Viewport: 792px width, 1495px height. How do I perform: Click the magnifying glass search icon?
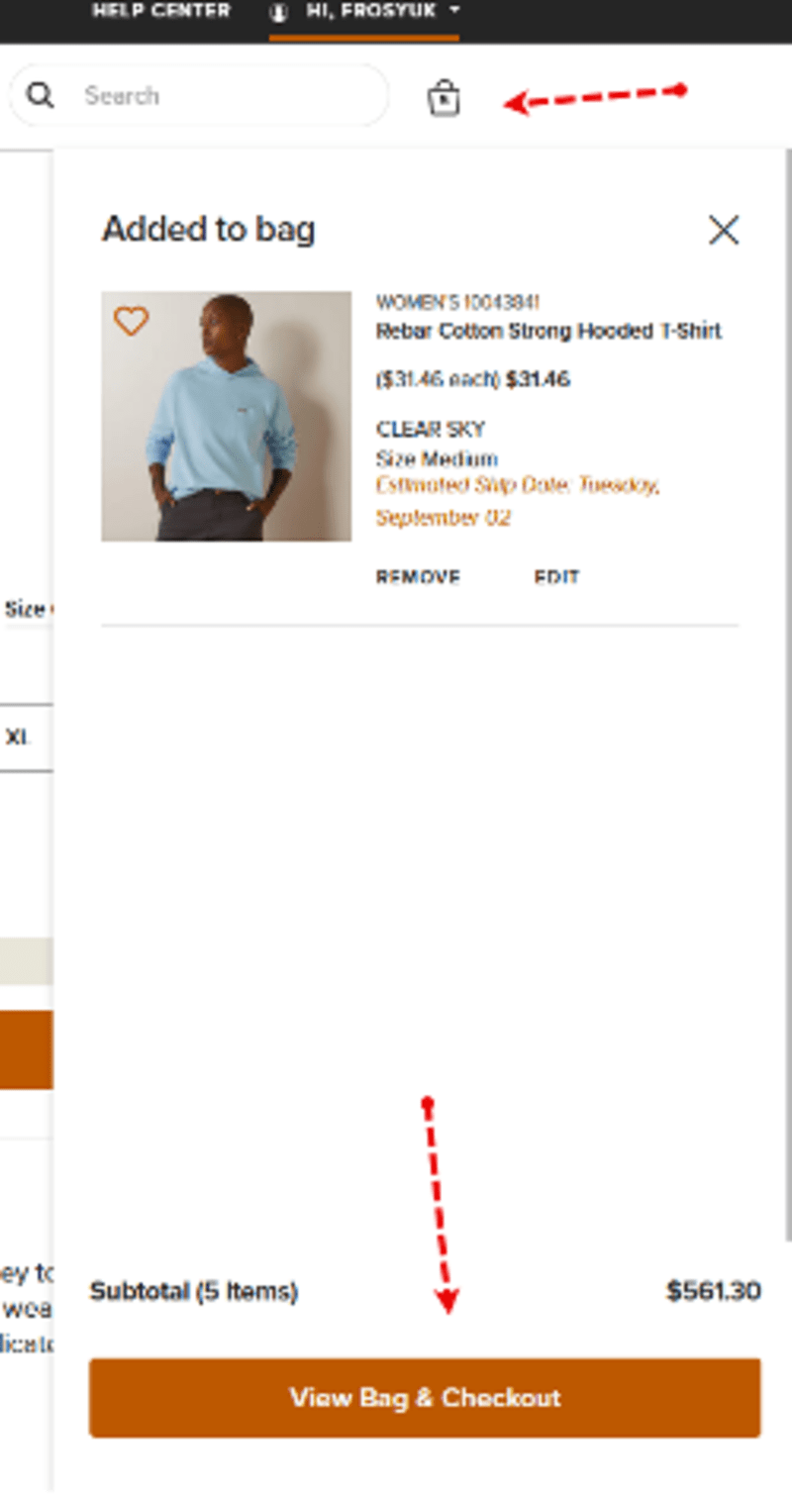[x=41, y=95]
